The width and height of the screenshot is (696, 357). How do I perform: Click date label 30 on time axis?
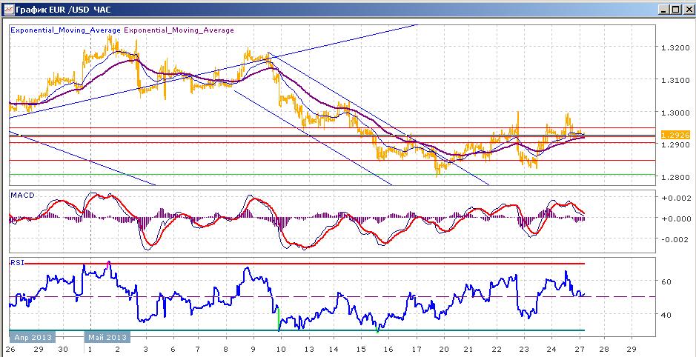(64, 349)
